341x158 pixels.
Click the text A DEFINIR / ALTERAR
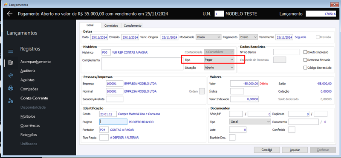tap(124, 138)
